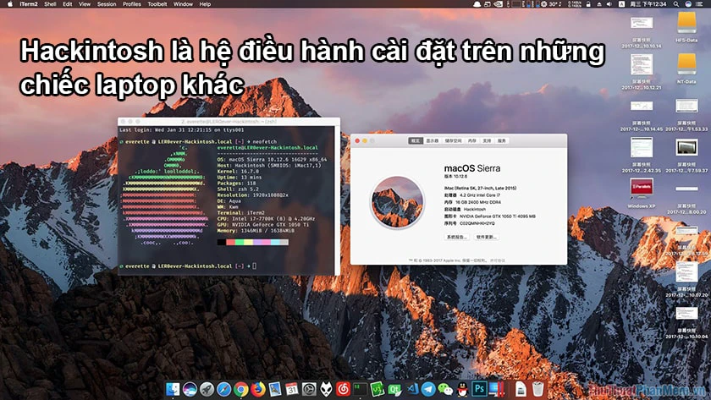Open Telegram from the Dock
Image resolution: width=711 pixels, height=400 pixels.
click(428, 389)
